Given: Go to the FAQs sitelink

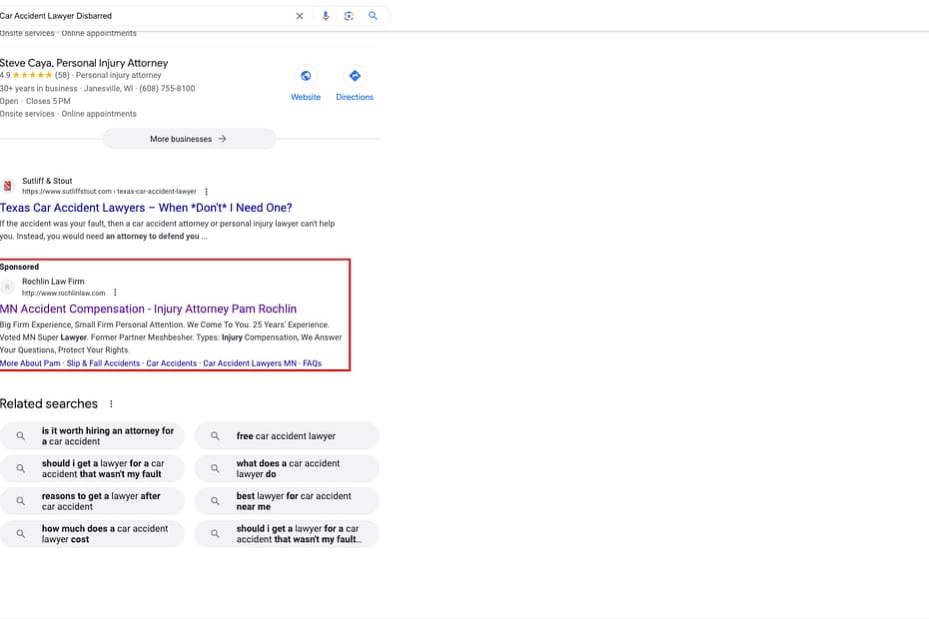Looking at the screenshot, I should 313,363.
